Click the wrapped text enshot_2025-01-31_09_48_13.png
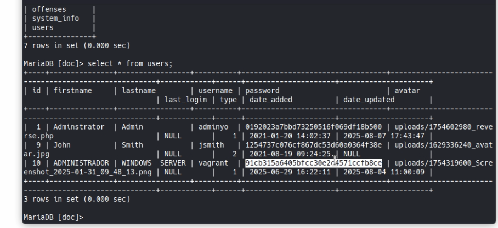 (x=87, y=172)
